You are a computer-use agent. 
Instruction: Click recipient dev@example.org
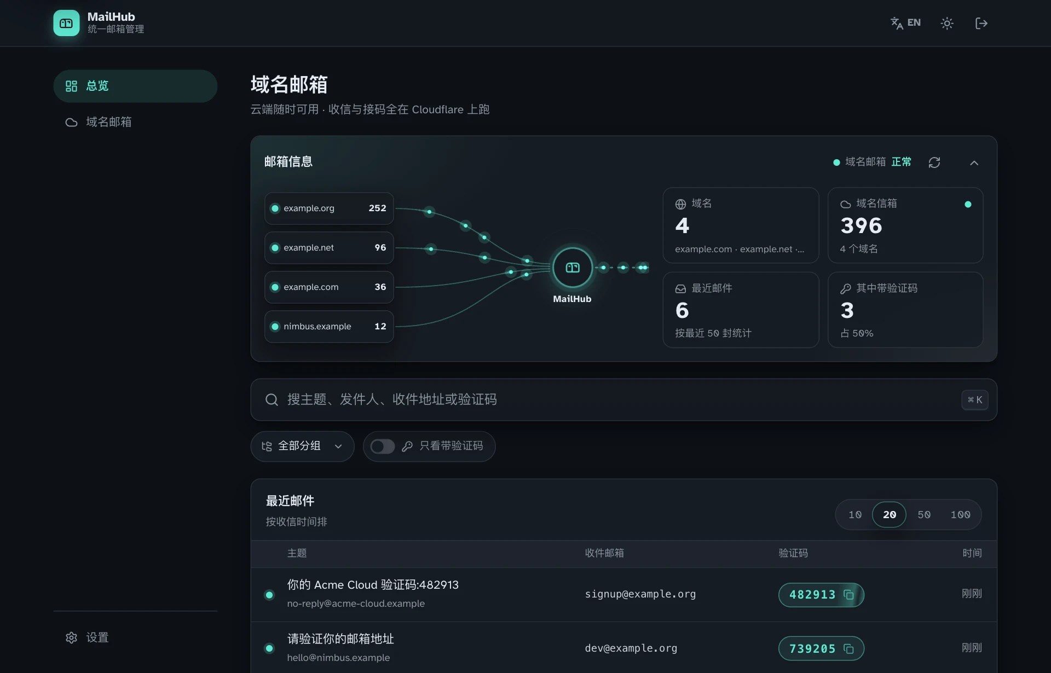pos(631,648)
